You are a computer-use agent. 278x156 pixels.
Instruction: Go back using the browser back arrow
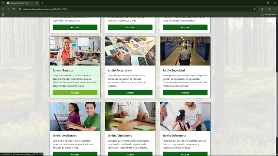3,9
